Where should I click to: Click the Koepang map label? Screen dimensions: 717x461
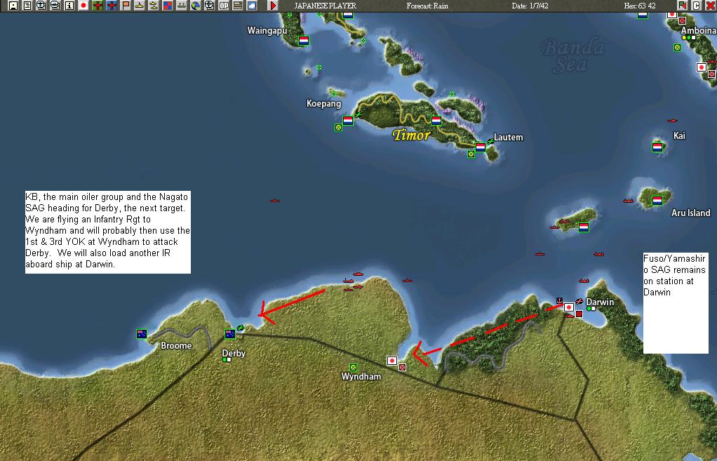click(323, 103)
